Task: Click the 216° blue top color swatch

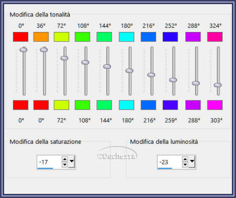Action: pyautogui.click(x=148, y=37)
